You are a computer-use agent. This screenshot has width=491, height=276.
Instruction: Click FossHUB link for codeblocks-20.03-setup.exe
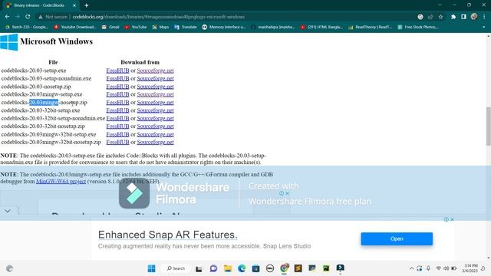(117, 71)
